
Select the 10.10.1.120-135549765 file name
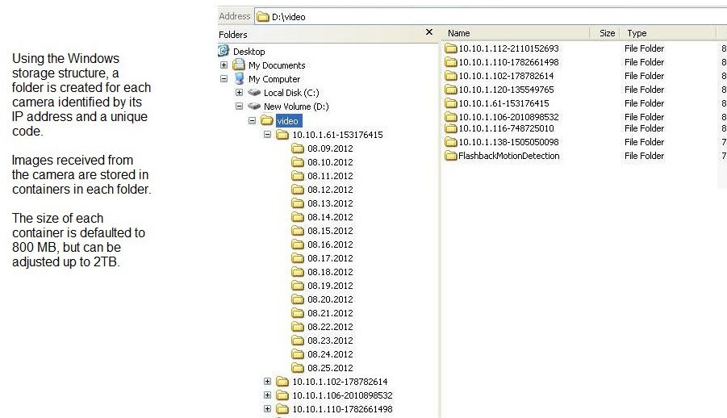(506, 90)
